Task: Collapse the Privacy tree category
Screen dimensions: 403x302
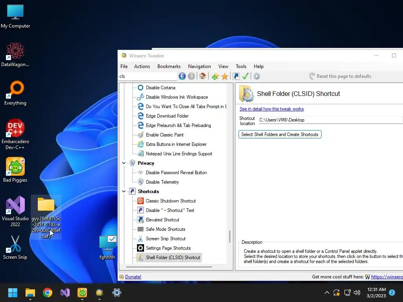Action: point(124,163)
